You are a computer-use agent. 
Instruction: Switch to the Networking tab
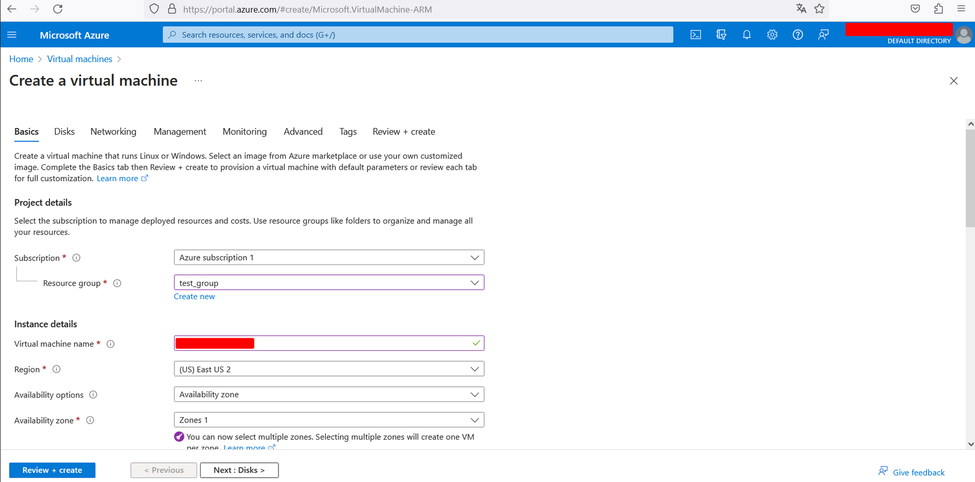click(113, 132)
